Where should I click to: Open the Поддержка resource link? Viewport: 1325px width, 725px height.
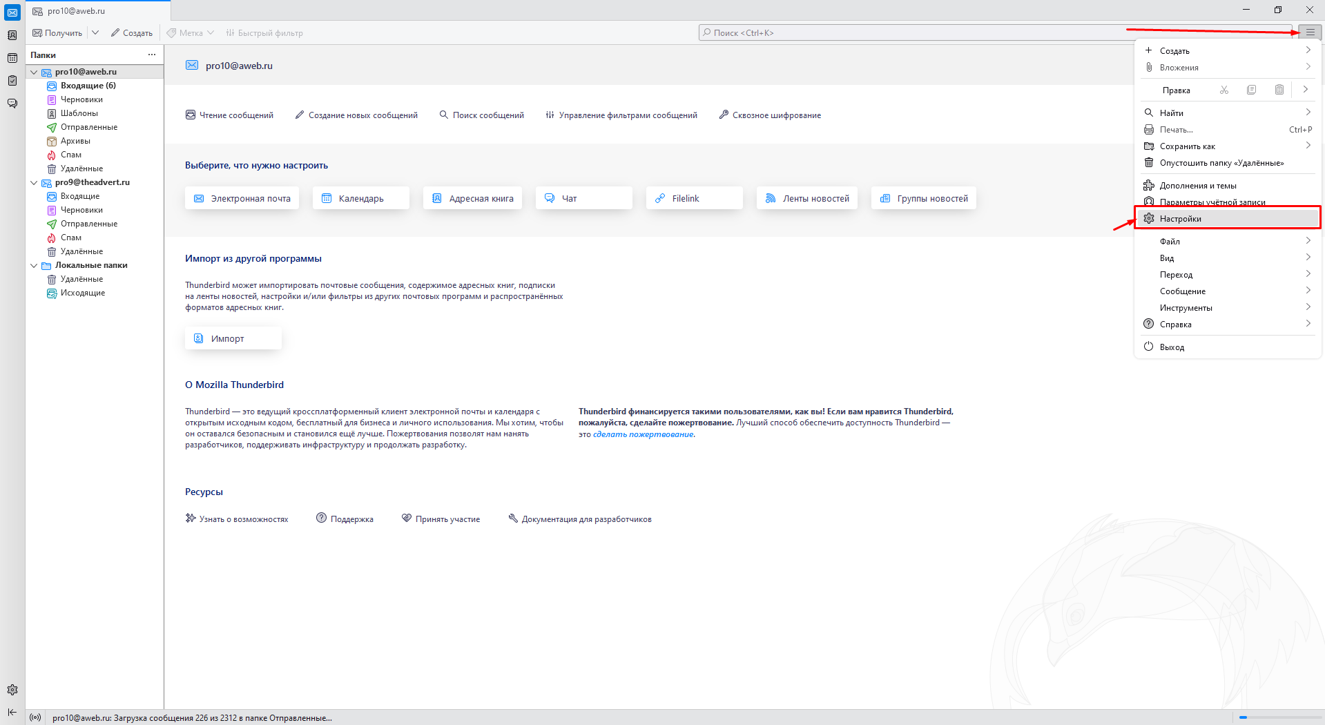345,519
